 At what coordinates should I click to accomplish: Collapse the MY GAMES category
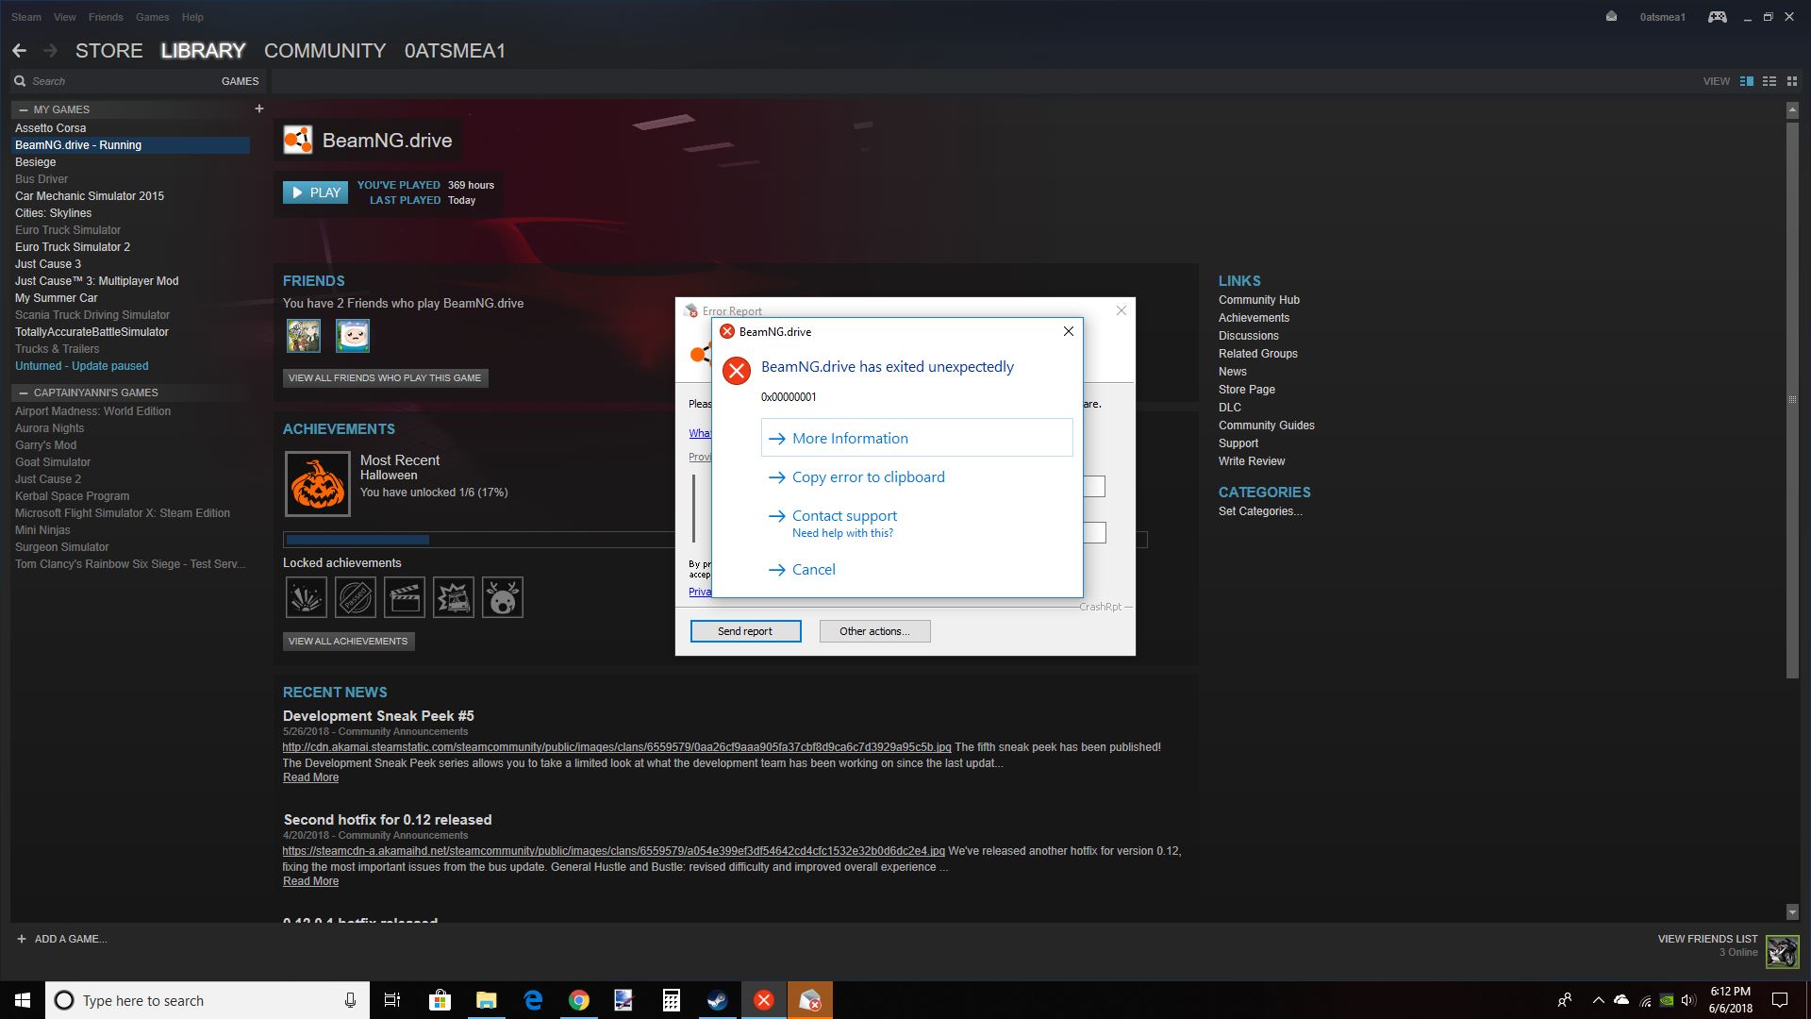coord(24,109)
